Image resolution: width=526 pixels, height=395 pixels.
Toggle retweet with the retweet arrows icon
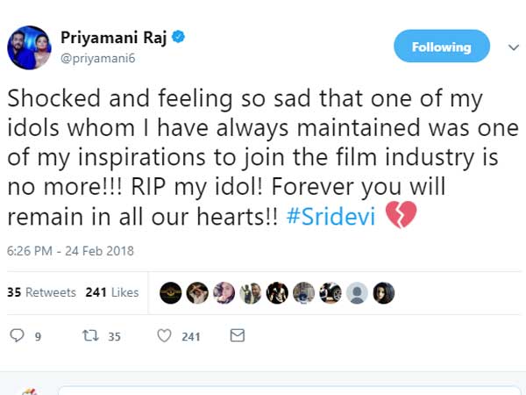[x=89, y=335]
